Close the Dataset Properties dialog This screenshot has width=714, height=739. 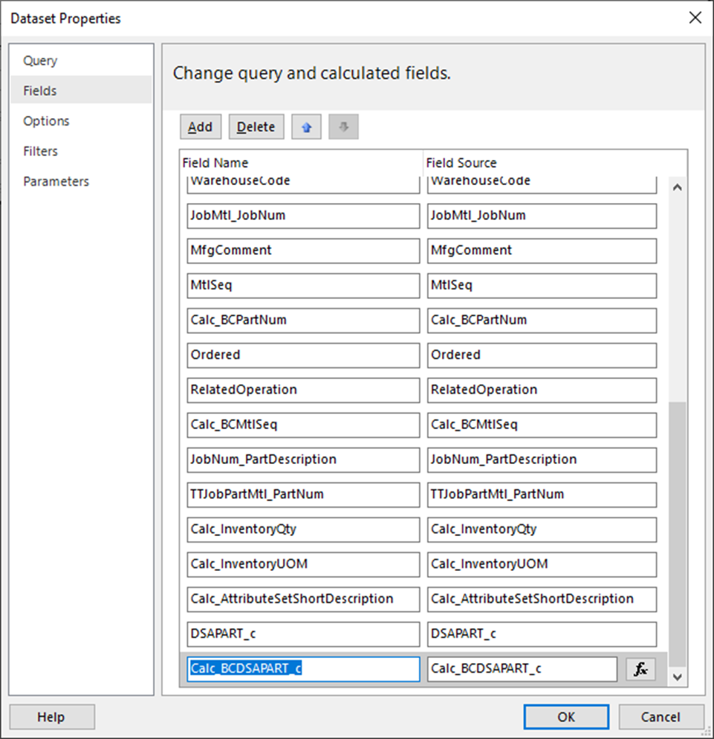[x=695, y=18]
